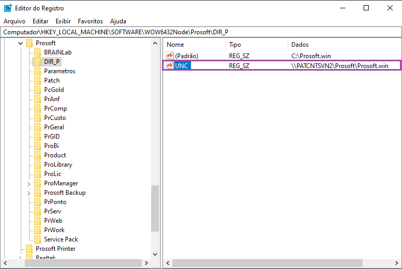Screen dimensions: 402x269
Task: Select the BRAINLab folder icon
Action: (x=37, y=52)
